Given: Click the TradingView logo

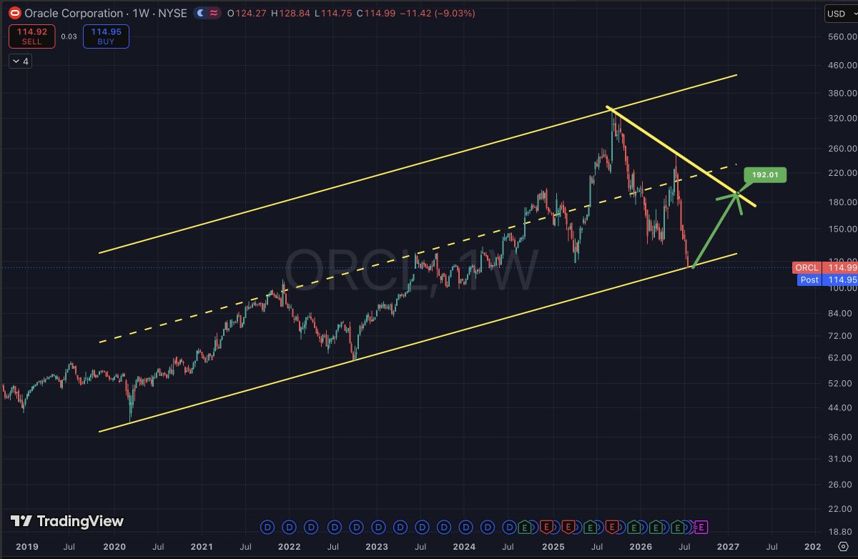Looking at the screenshot, I should [x=67, y=521].
